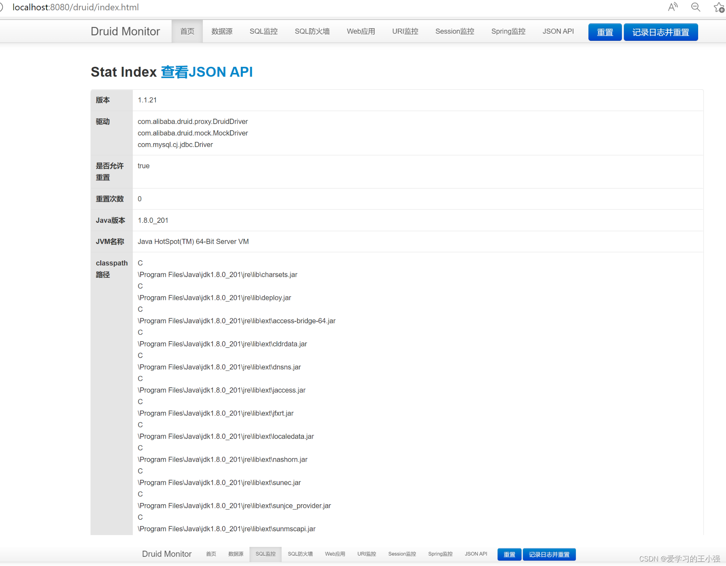Open the 首页 tab in top navbar

point(187,31)
